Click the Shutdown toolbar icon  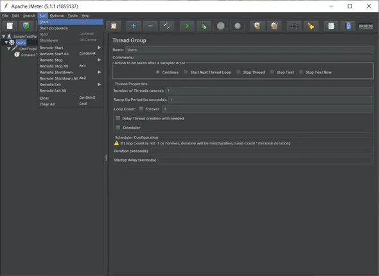238,26
